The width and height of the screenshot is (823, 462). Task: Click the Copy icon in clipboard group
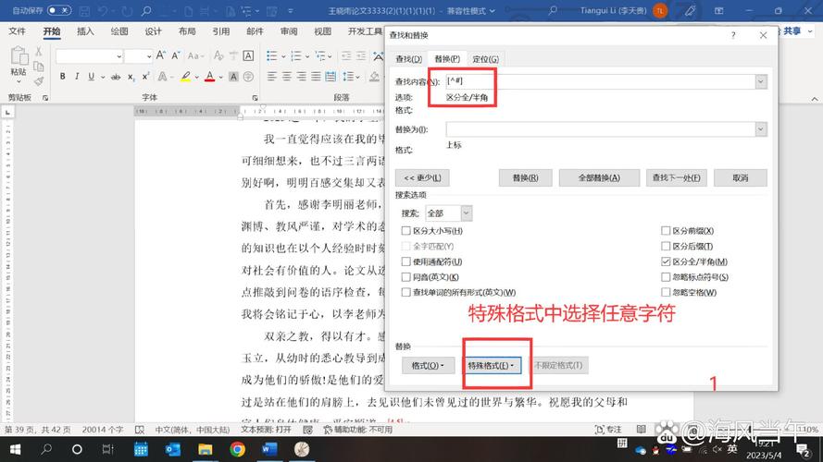(x=38, y=66)
